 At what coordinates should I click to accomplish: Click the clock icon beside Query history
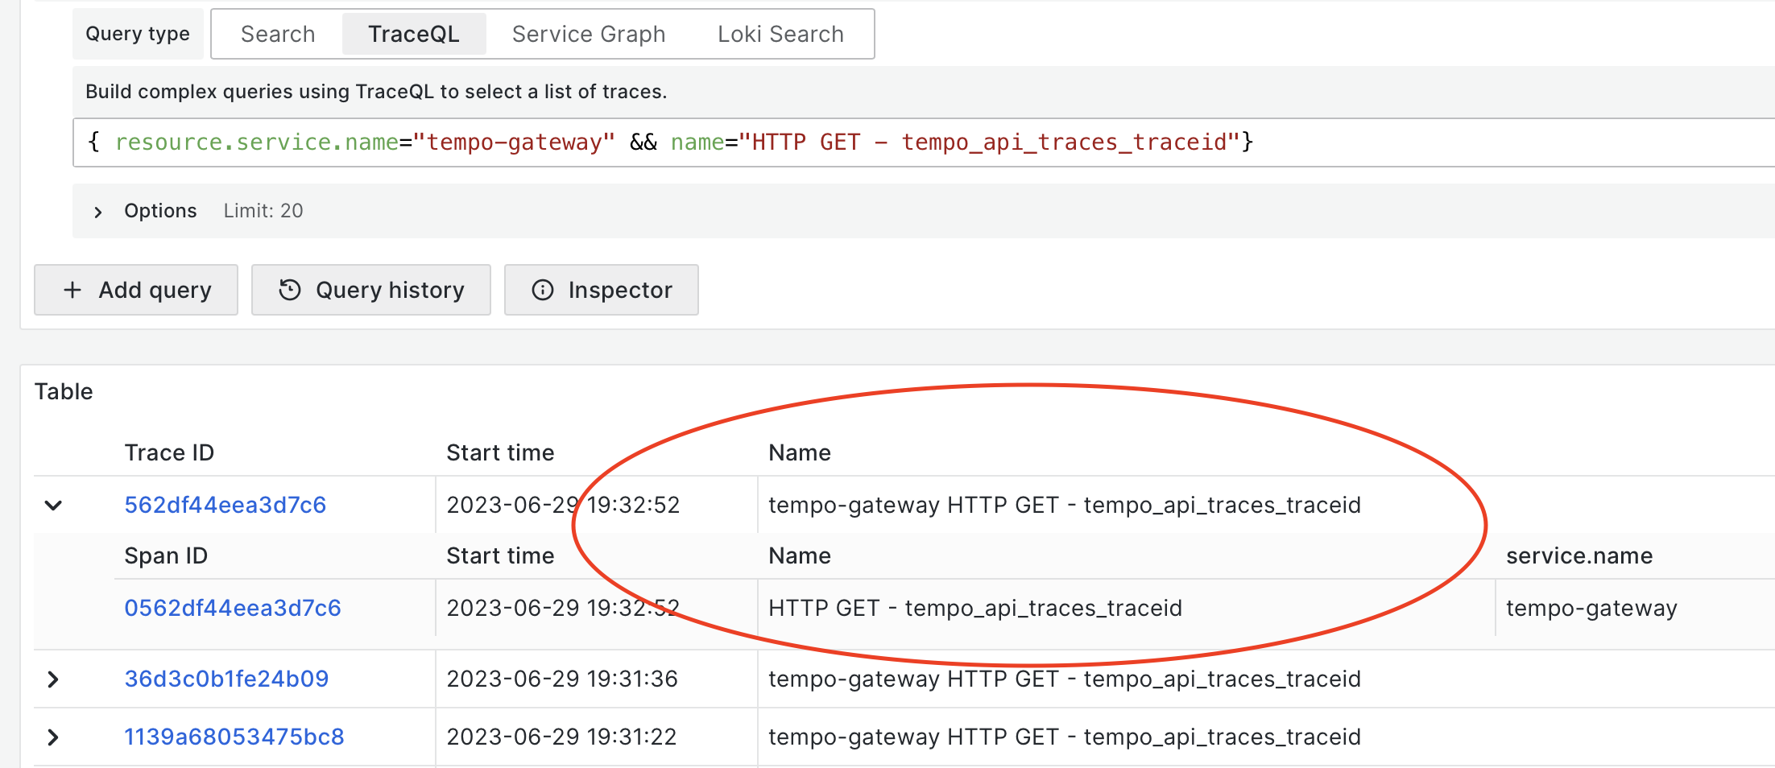tap(291, 290)
